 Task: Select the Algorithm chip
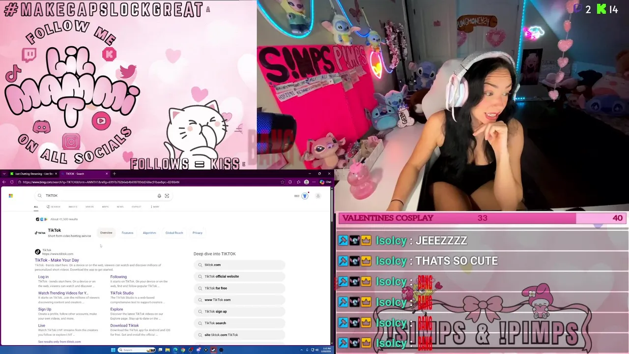pyautogui.click(x=149, y=233)
